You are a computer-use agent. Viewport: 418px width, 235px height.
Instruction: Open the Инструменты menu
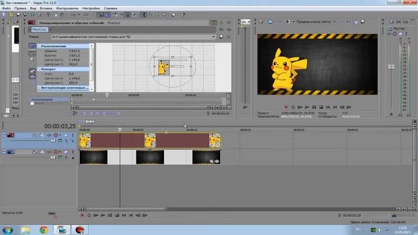67,8
